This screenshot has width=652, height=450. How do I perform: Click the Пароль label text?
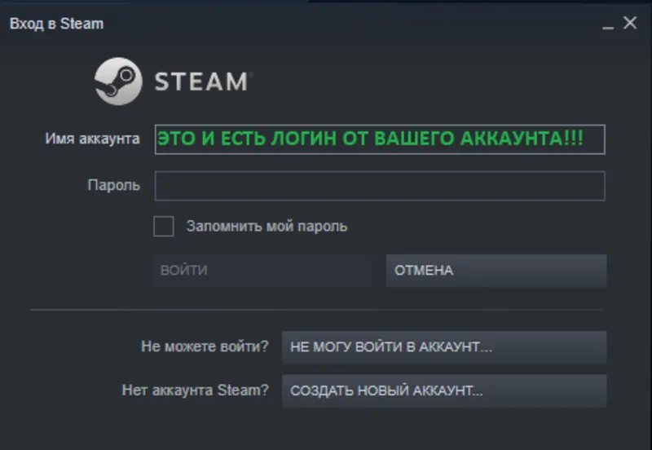pyautogui.click(x=113, y=185)
